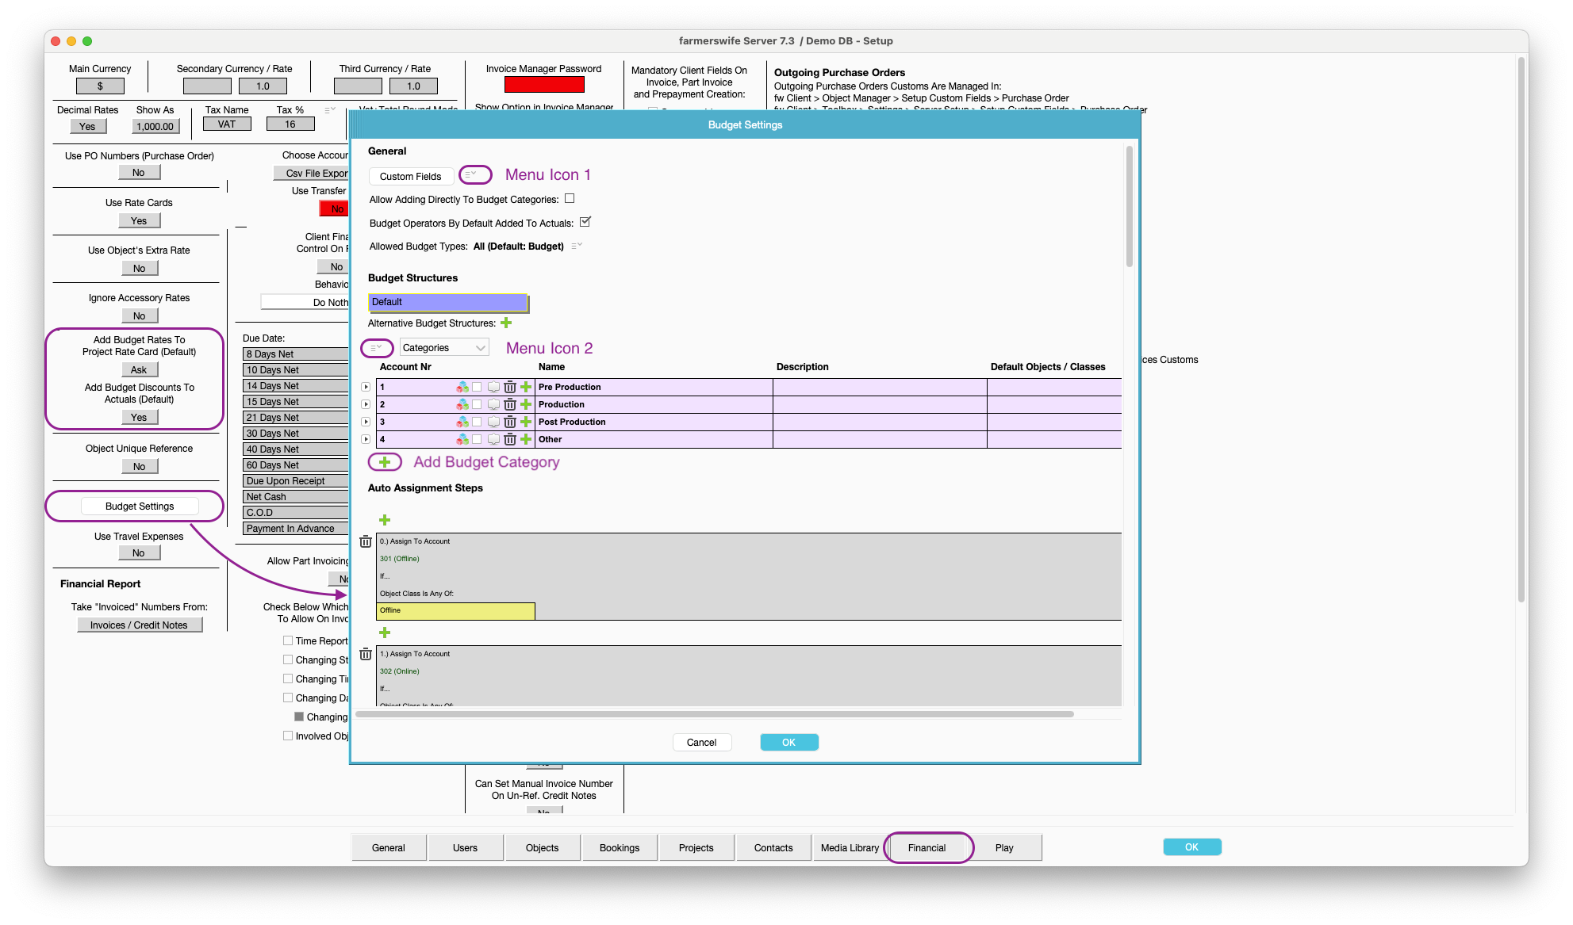Delete the Pre Production category via trash icon

[510, 388]
